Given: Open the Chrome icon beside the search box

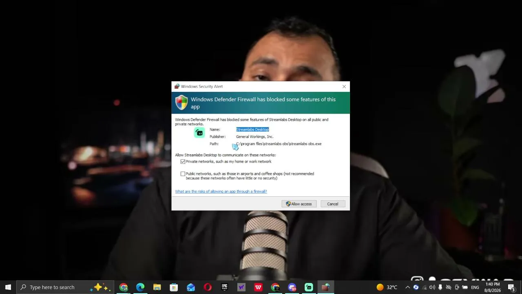Looking at the screenshot, I should (x=124, y=287).
